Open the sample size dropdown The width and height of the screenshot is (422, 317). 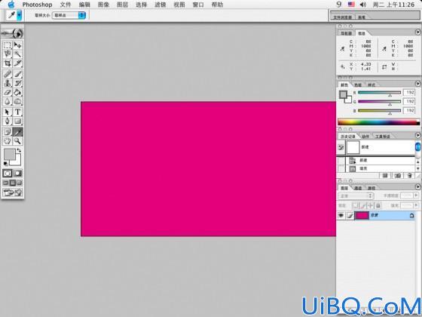[x=69, y=15]
